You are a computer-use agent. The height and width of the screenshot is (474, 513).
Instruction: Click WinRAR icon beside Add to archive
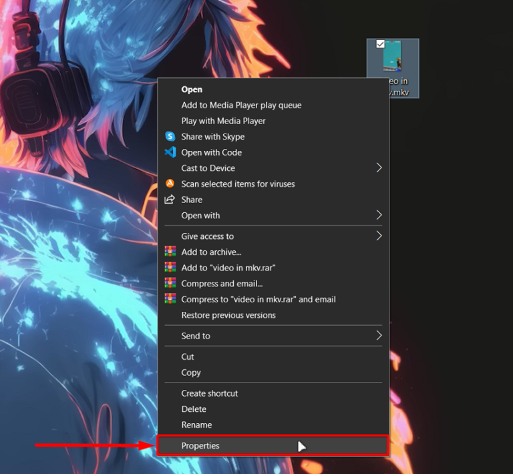pos(170,252)
